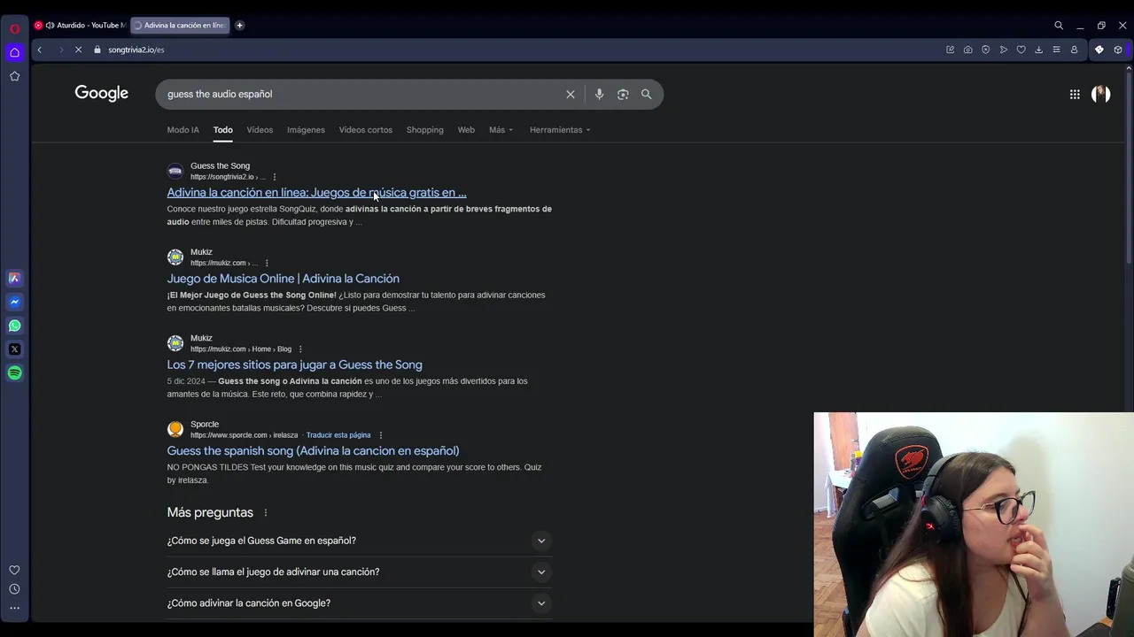Open more options for the Sporcle result

[x=380, y=435]
